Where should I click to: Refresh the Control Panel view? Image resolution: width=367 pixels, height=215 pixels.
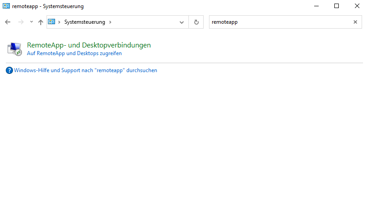point(196,22)
